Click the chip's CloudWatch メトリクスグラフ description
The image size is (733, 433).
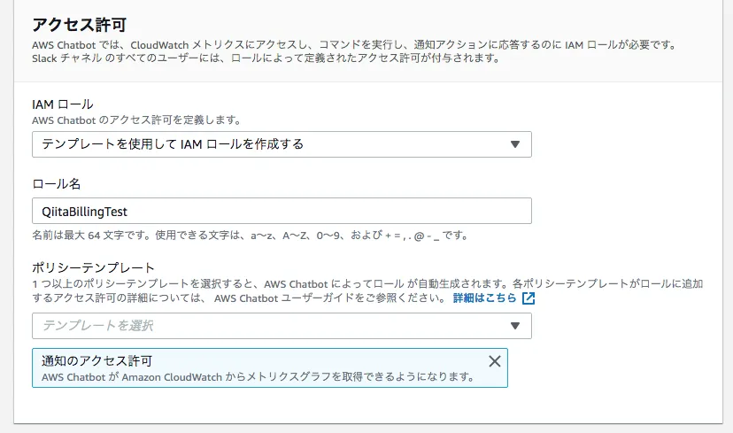(x=258, y=376)
